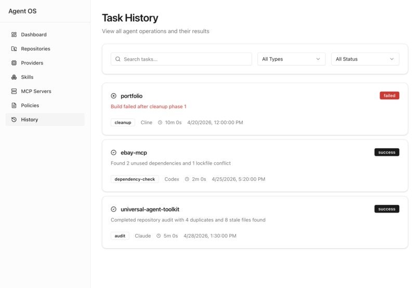Open the All Types dropdown
Image resolution: width=419 pixels, height=288 pixels.
tap(291, 59)
